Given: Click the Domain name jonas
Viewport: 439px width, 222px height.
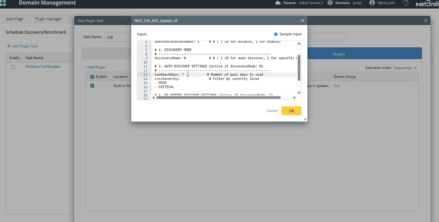Looking at the screenshot, I should click(x=357, y=3).
